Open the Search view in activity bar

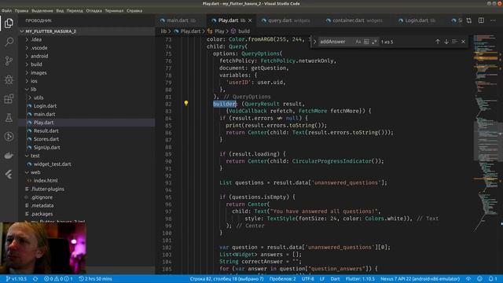pos(9,42)
